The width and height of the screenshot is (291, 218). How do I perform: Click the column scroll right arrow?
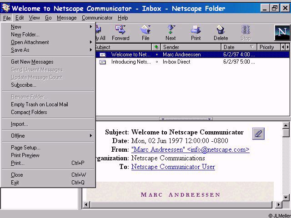[287, 47]
